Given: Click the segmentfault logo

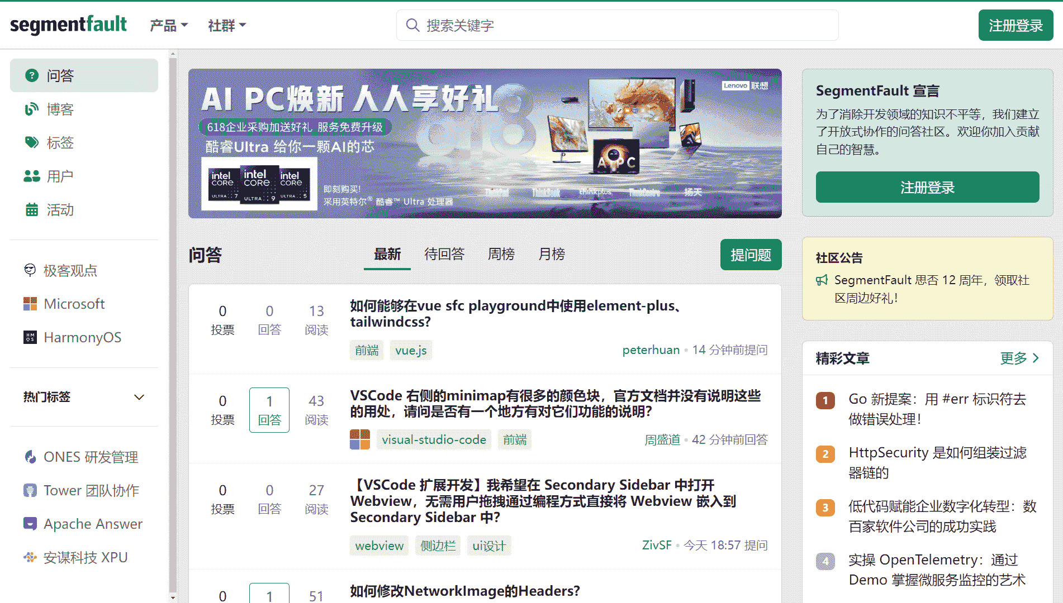Looking at the screenshot, I should click(x=68, y=25).
